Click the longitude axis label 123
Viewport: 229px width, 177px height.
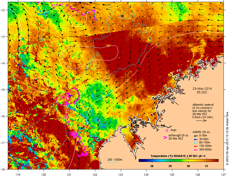pyautogui.click(x=121, y=174)
